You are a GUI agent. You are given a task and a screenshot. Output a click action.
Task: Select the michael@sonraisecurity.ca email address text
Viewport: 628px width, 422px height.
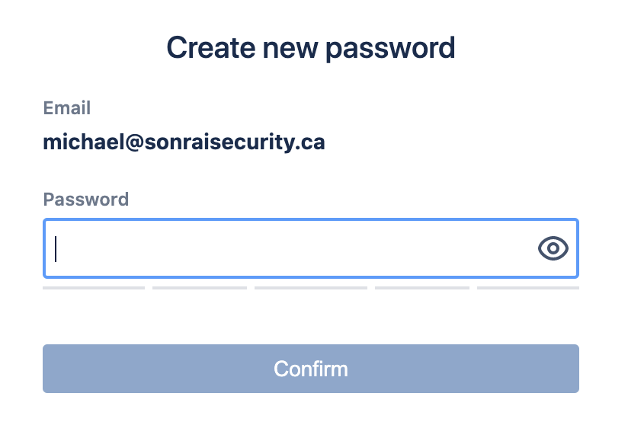coord(184,142)
